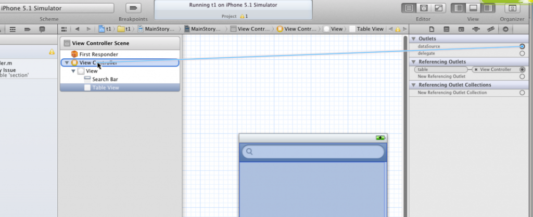This screenshot has width=533, height=217.
Task: Open the Version editor
Action: pyautogui.click(x=438, y=8)
